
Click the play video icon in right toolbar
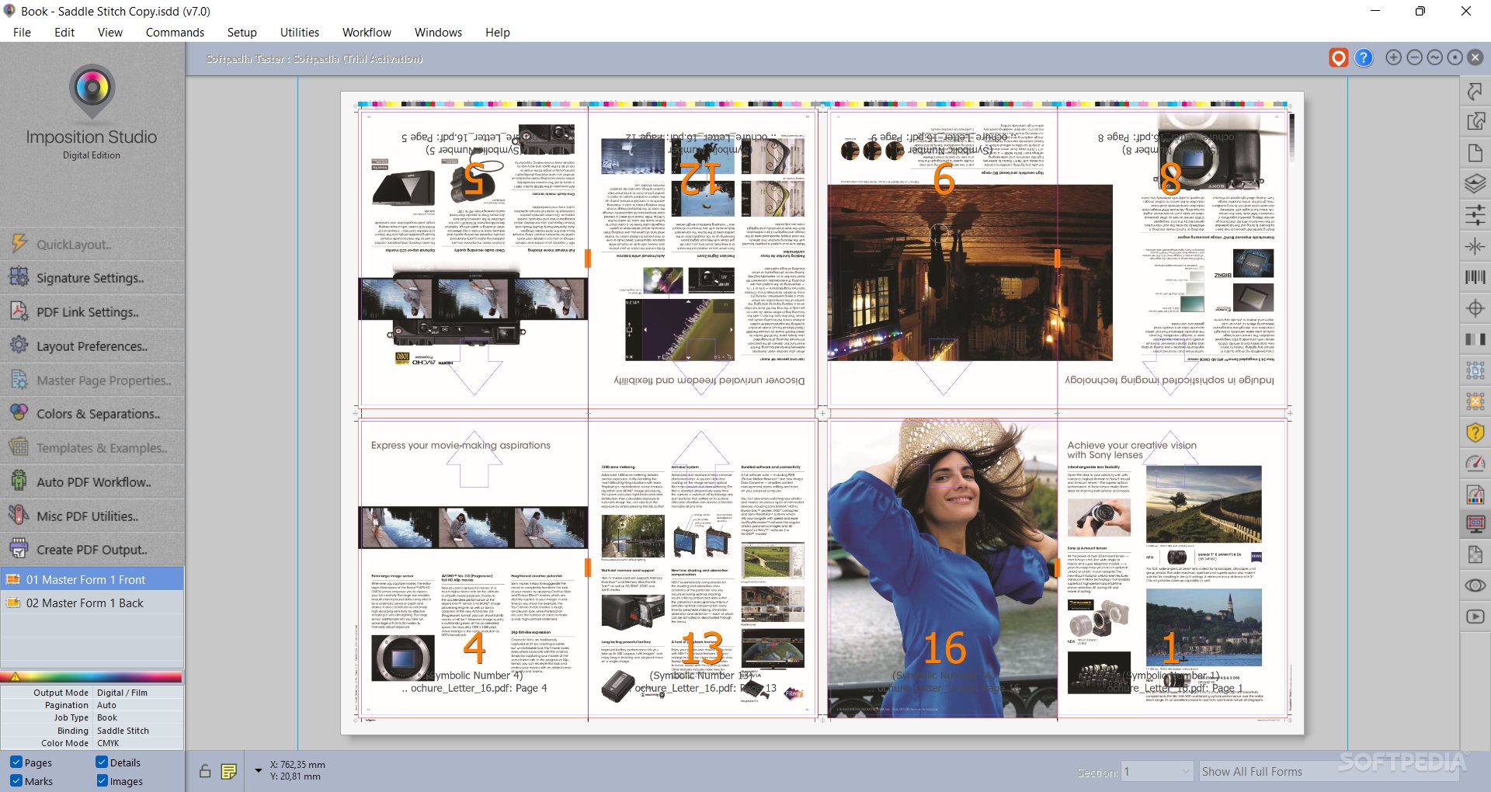tap(1475, 617)
